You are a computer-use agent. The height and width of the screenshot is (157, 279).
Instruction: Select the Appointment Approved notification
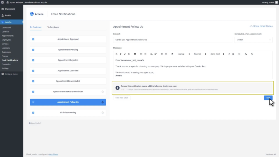tap(68, 39)
